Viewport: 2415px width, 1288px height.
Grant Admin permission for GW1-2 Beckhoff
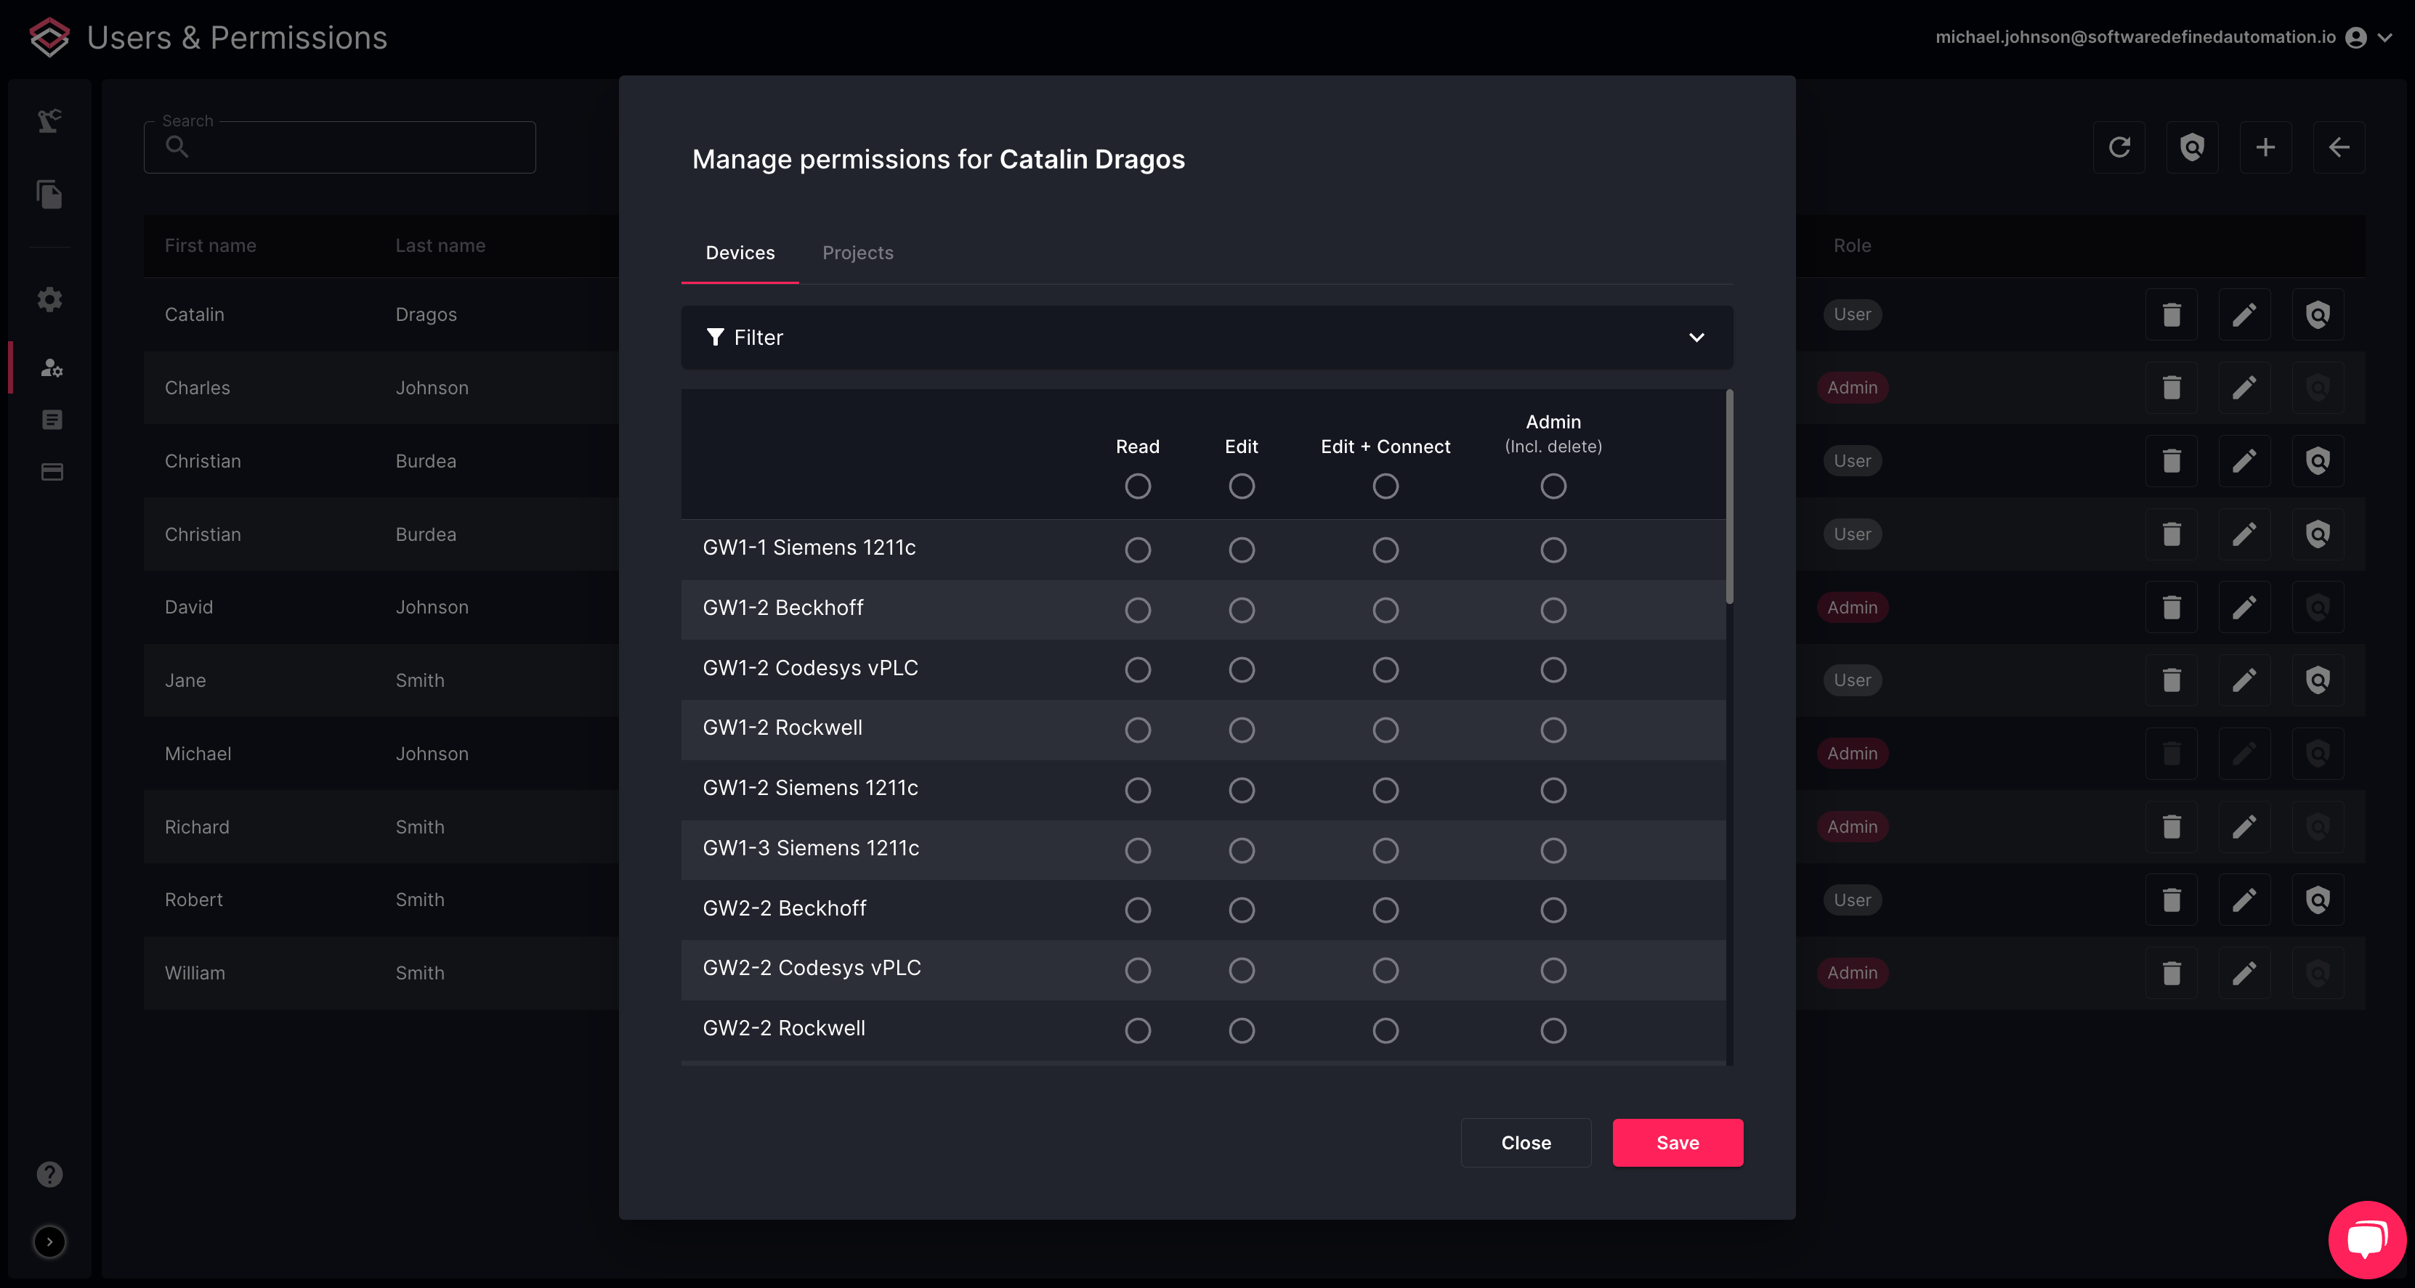click(1553, 610)
